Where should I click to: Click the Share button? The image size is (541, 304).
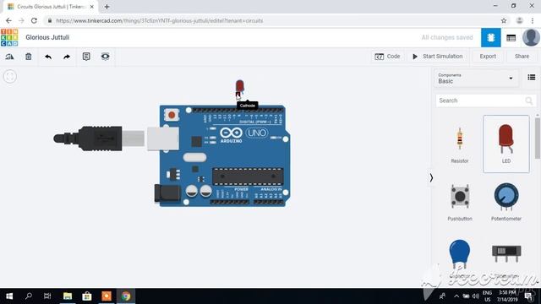point(522,57)
